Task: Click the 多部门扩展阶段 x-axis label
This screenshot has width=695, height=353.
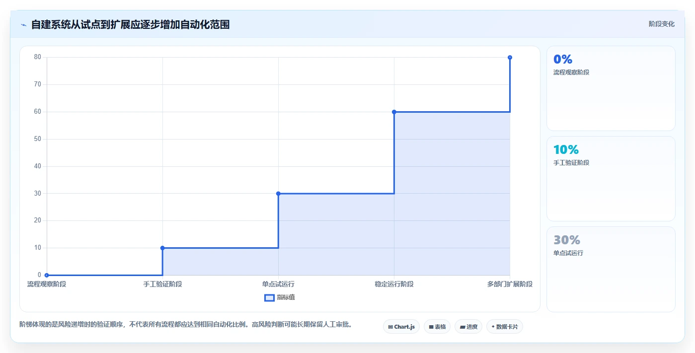Action: pyautogui.click(x=510, y=284)
